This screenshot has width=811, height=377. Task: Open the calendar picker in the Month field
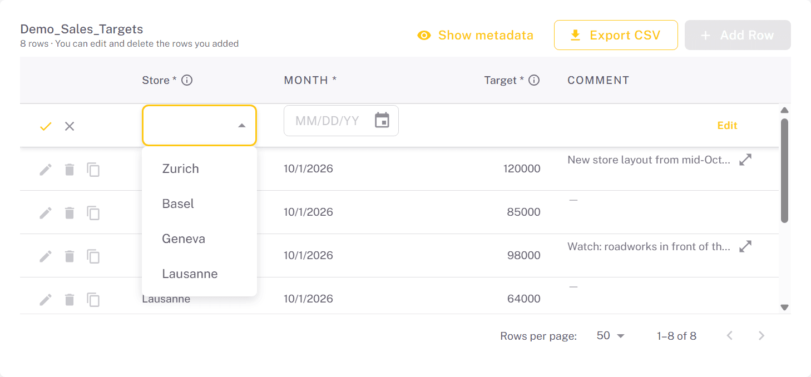coord(382,120)
